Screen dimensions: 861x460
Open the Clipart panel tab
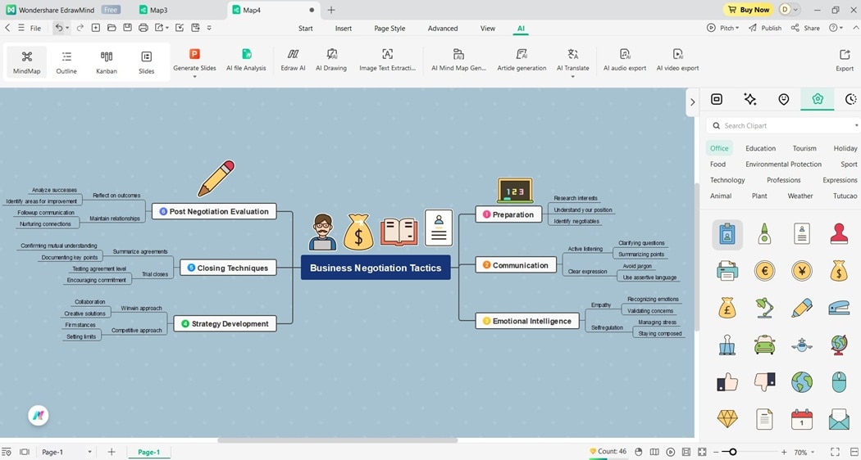[818, 99]
